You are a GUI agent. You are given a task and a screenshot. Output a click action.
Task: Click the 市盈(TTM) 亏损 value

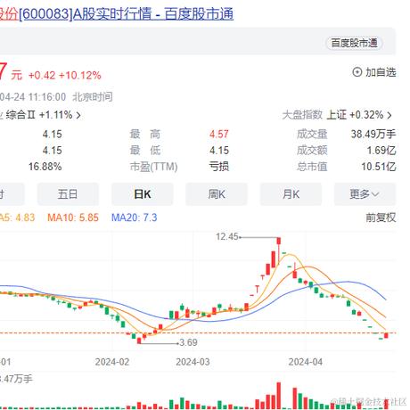tap(219, 167)
